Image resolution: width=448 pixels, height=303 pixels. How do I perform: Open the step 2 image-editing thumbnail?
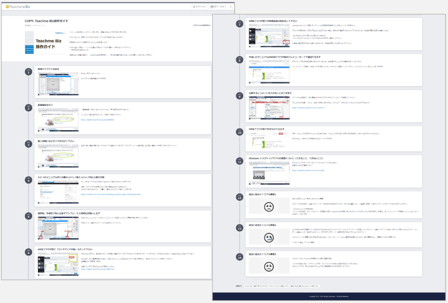58,120
